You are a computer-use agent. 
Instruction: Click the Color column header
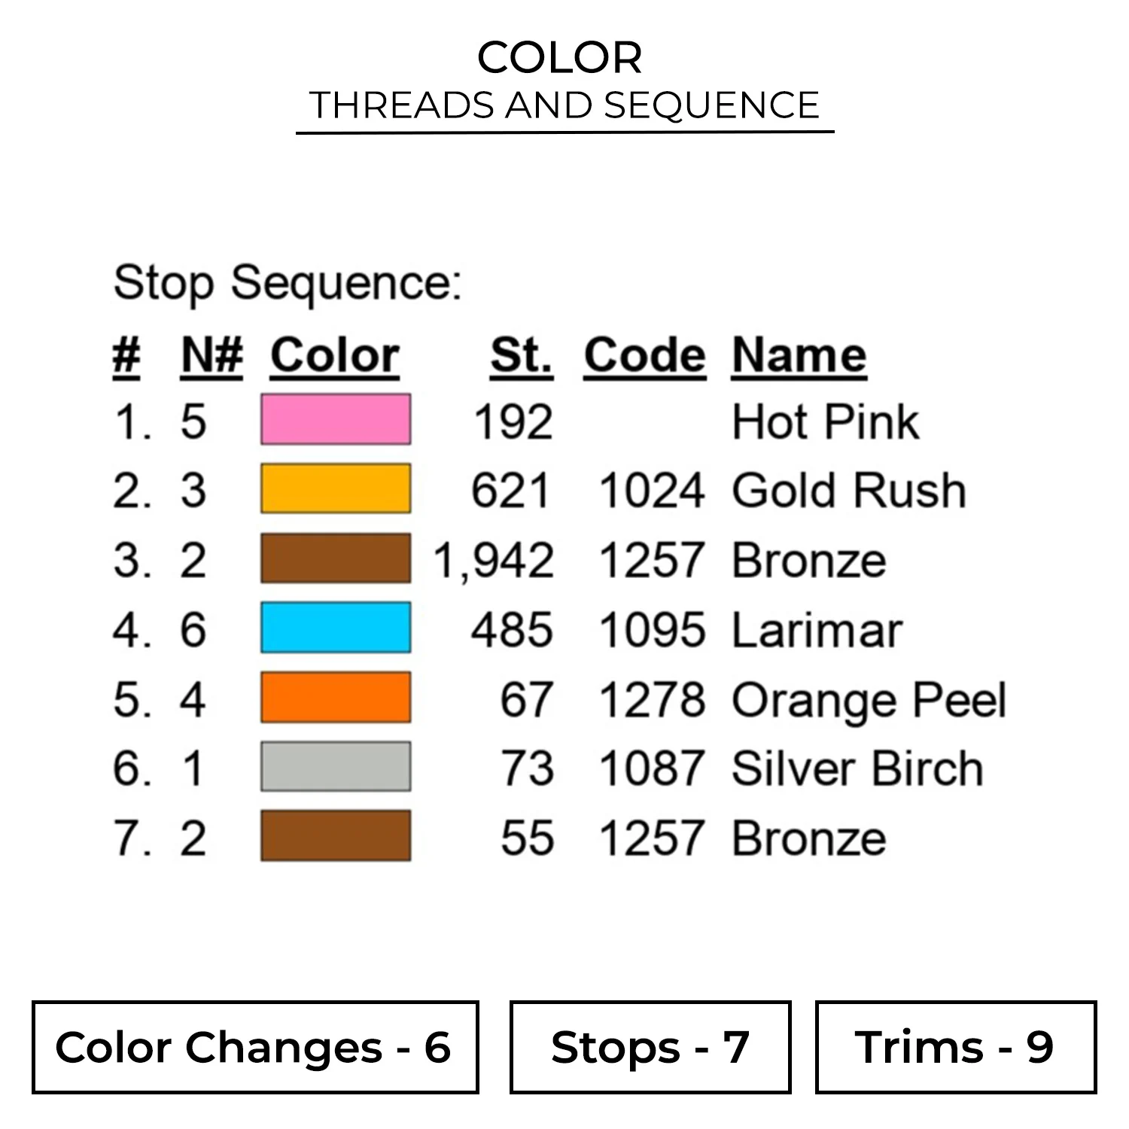(x=335, y=355)
